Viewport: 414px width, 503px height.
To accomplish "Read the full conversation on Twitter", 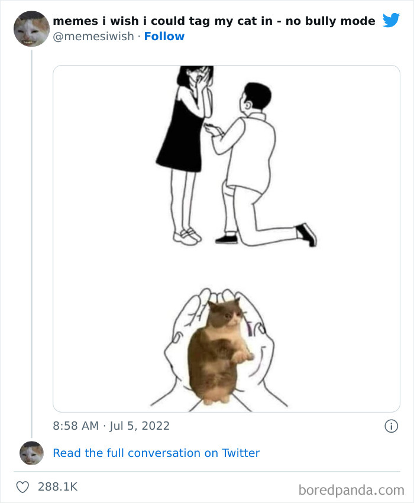I will [156, 453].
